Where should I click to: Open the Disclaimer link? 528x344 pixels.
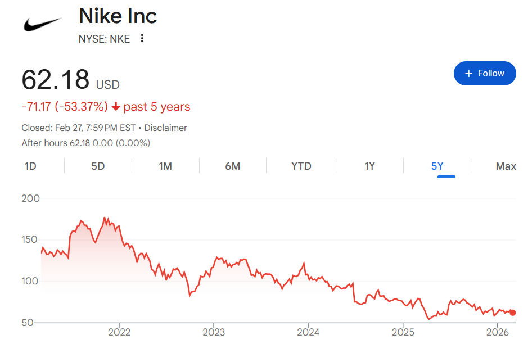coord(165,128)
